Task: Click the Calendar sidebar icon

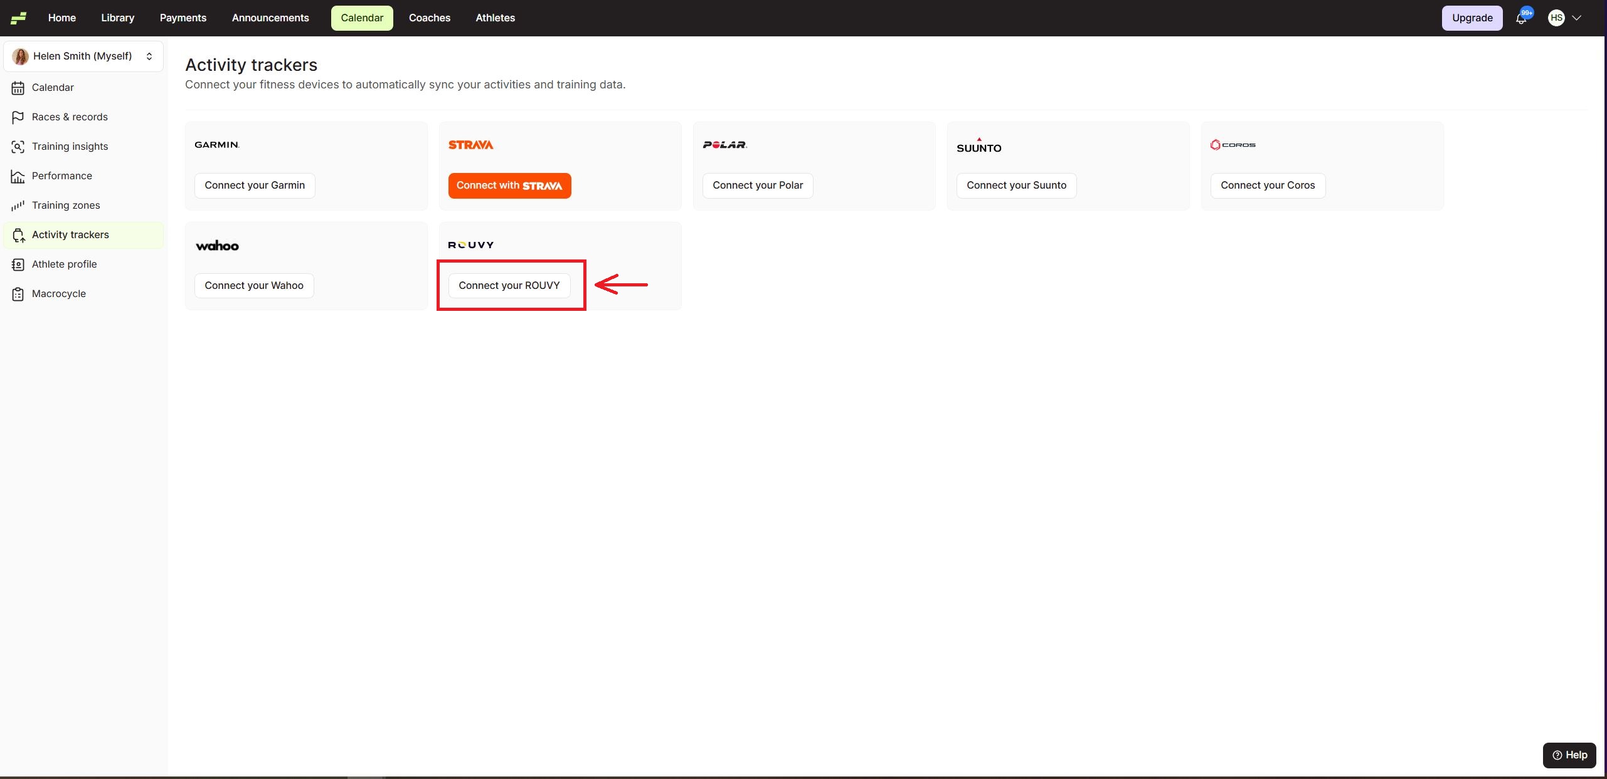Action: pyautogui.click(x=18, y=88)
